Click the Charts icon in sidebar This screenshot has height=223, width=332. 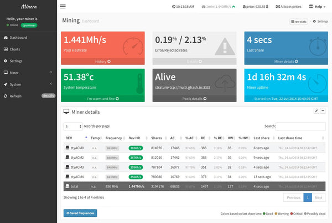pyautogui.click(x=6, y=49)
